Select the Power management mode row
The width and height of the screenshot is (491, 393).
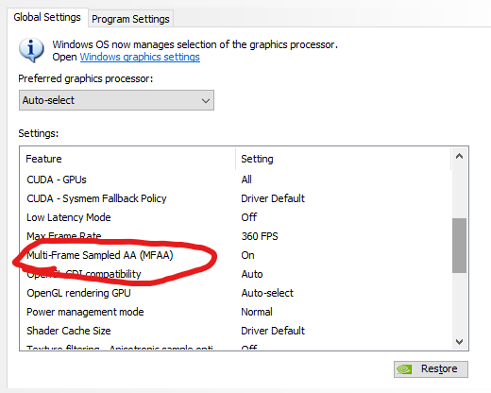pos(237,312)
